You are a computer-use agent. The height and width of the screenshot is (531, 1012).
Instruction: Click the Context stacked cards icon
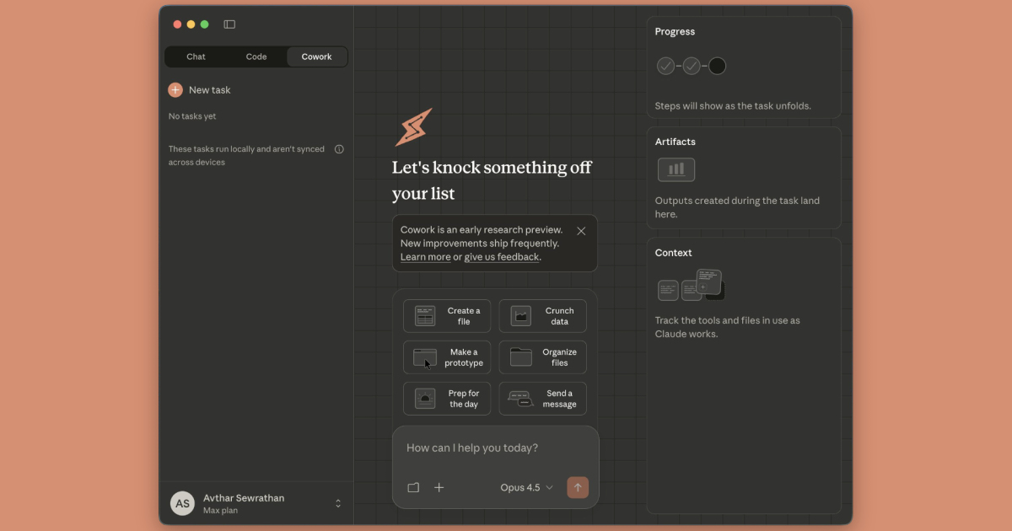point(692,286)
